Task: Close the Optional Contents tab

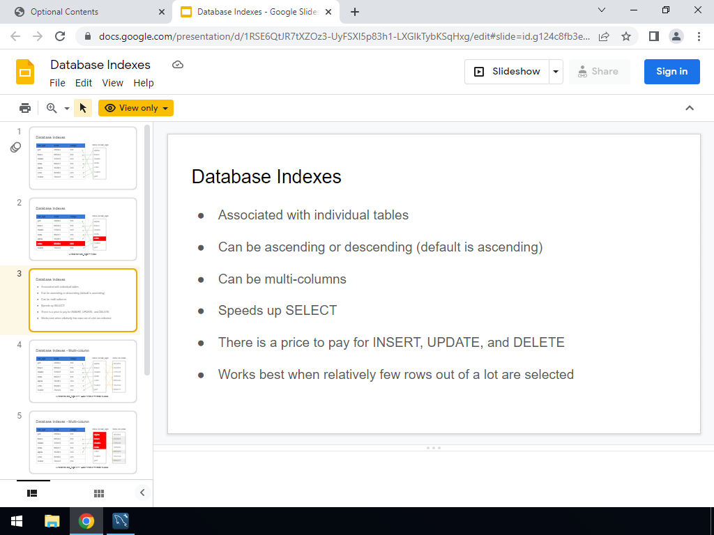Action: tap(162, 12)
